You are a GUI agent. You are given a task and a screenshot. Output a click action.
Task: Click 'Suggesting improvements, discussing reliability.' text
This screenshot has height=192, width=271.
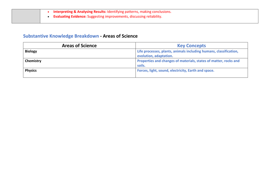click(125, 16)
